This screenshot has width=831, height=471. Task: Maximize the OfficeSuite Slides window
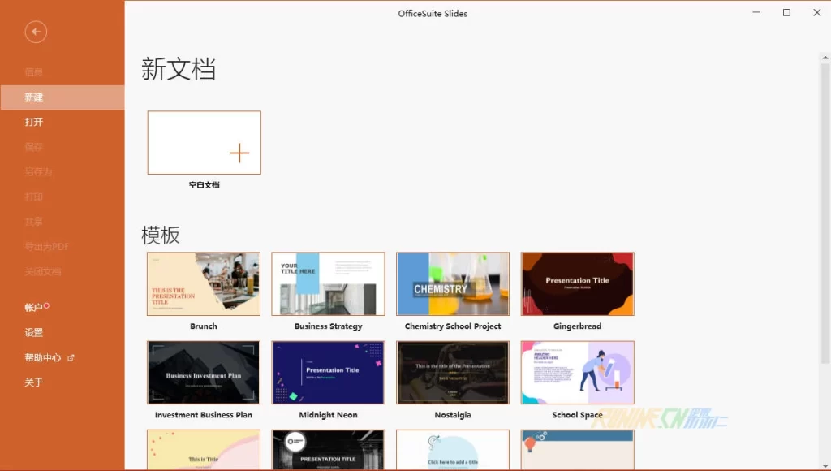(x=786, y=12)
